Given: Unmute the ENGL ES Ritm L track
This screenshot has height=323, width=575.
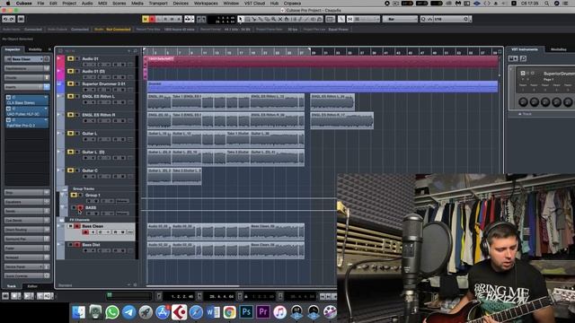Looking at the screenshot, I should click(x=70, y=96).
